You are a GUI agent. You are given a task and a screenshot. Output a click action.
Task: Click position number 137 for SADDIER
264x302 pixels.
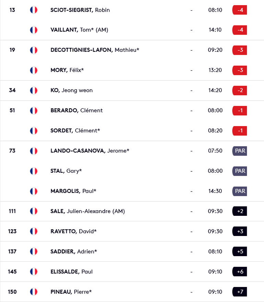(x=12, y=251)
